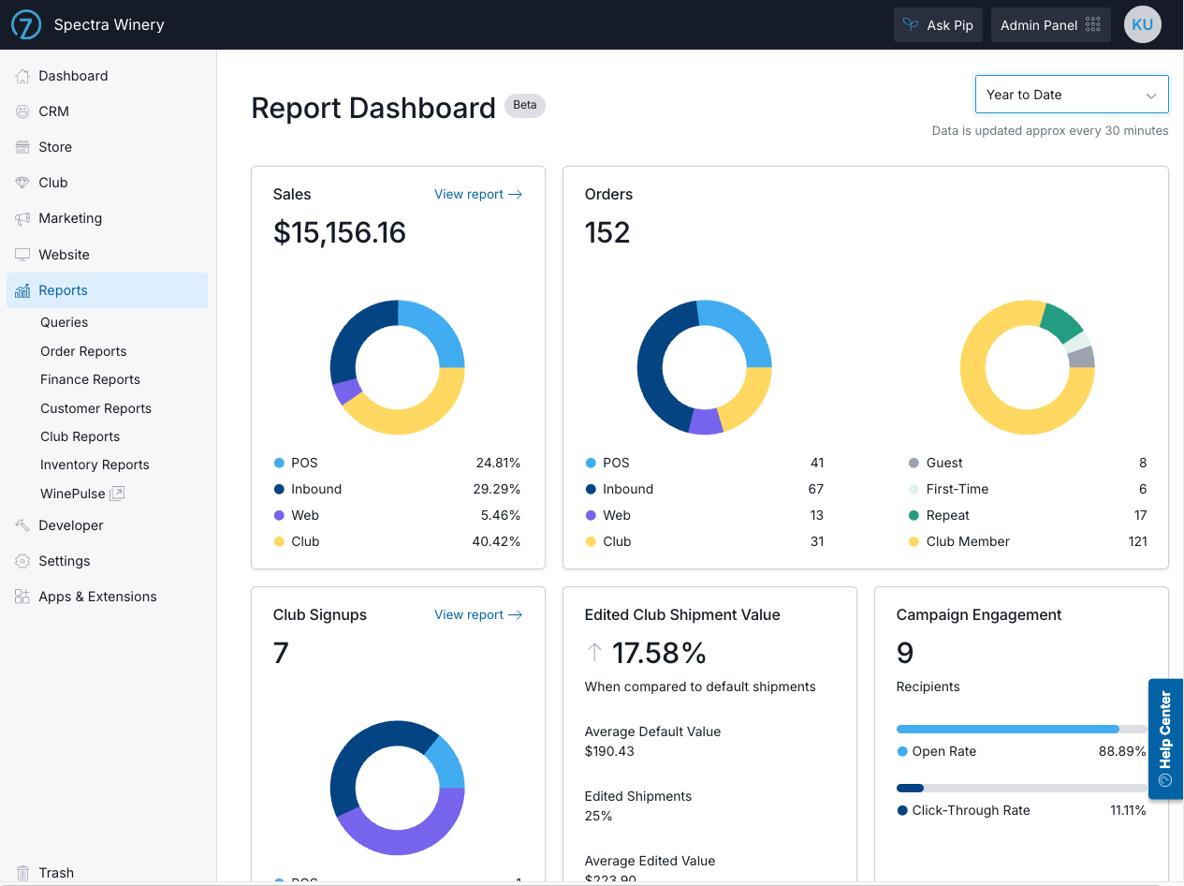Open WinePulse external link
1184x886 pixels.
point(82,494)
